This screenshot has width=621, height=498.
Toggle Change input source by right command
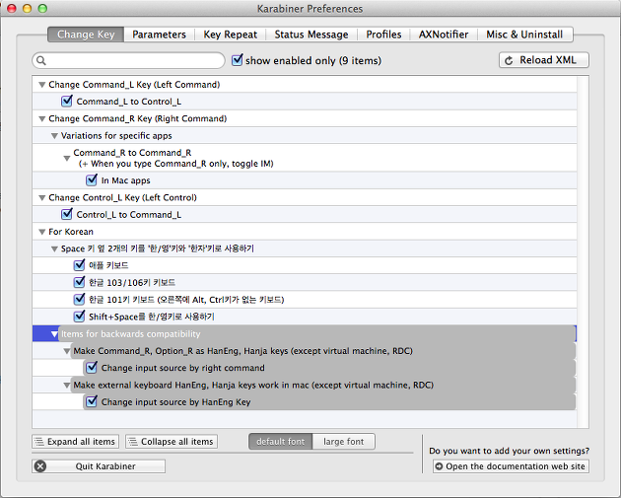click(92, 367)
